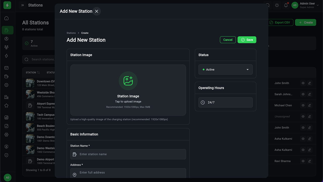This screenshot has width=323, height=182.
Task: Click the Cancel button
Action: (228, 40)
